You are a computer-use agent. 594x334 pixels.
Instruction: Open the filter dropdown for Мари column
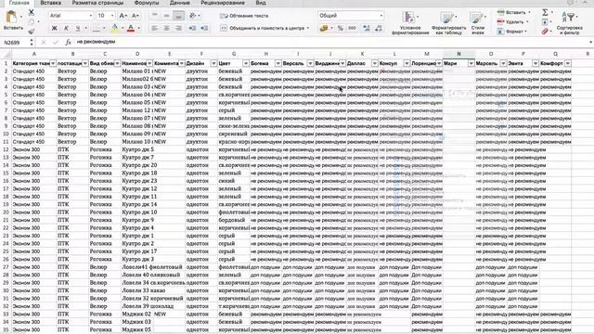[x=471, y=63]
